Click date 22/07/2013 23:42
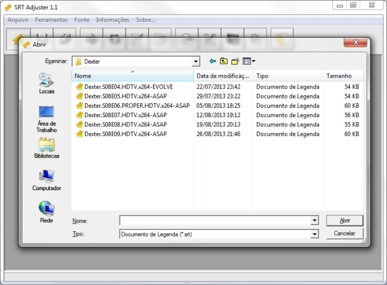The image size is (387, 285). pyautogui.click(x=218, y=87)
